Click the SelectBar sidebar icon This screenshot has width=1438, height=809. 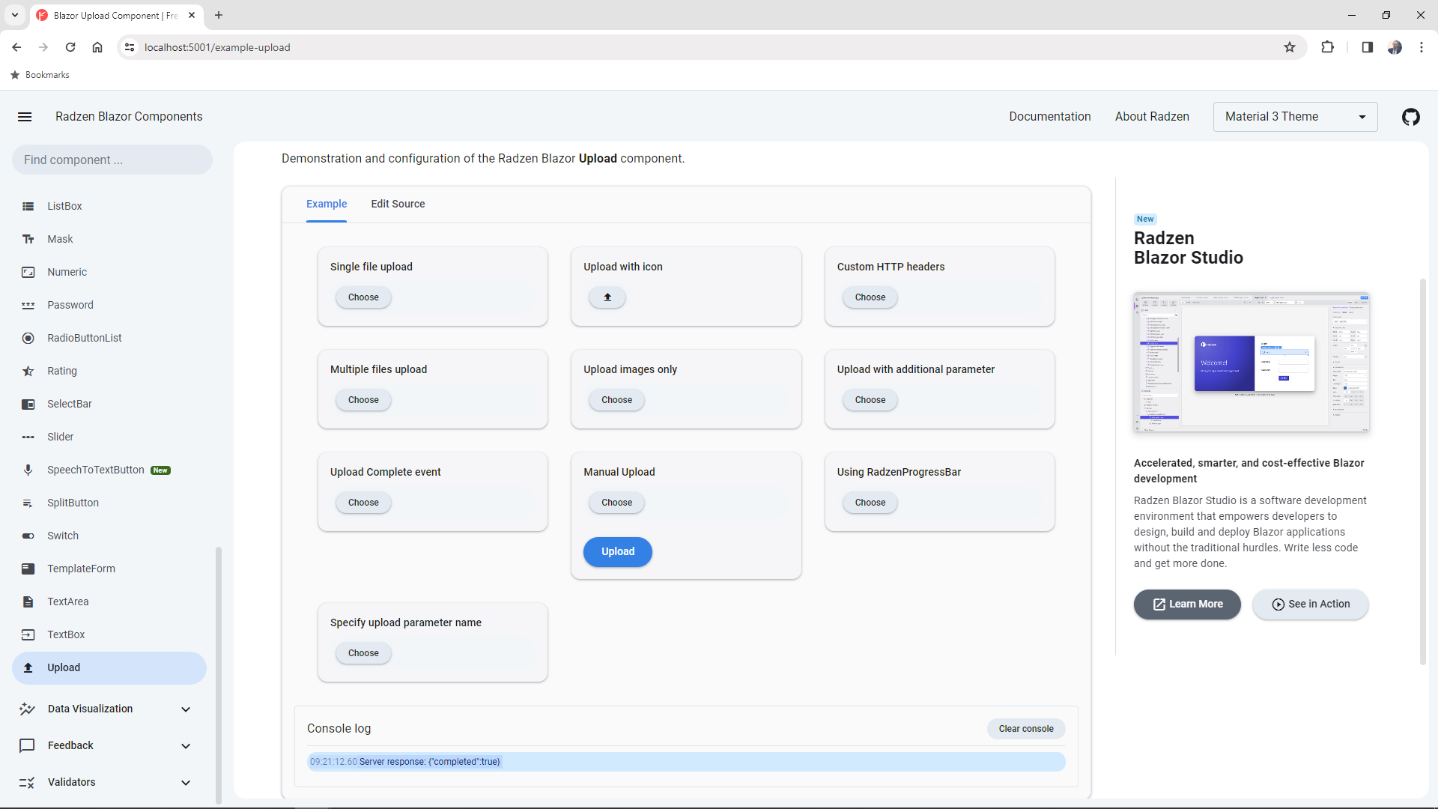[x=28, y=404]
